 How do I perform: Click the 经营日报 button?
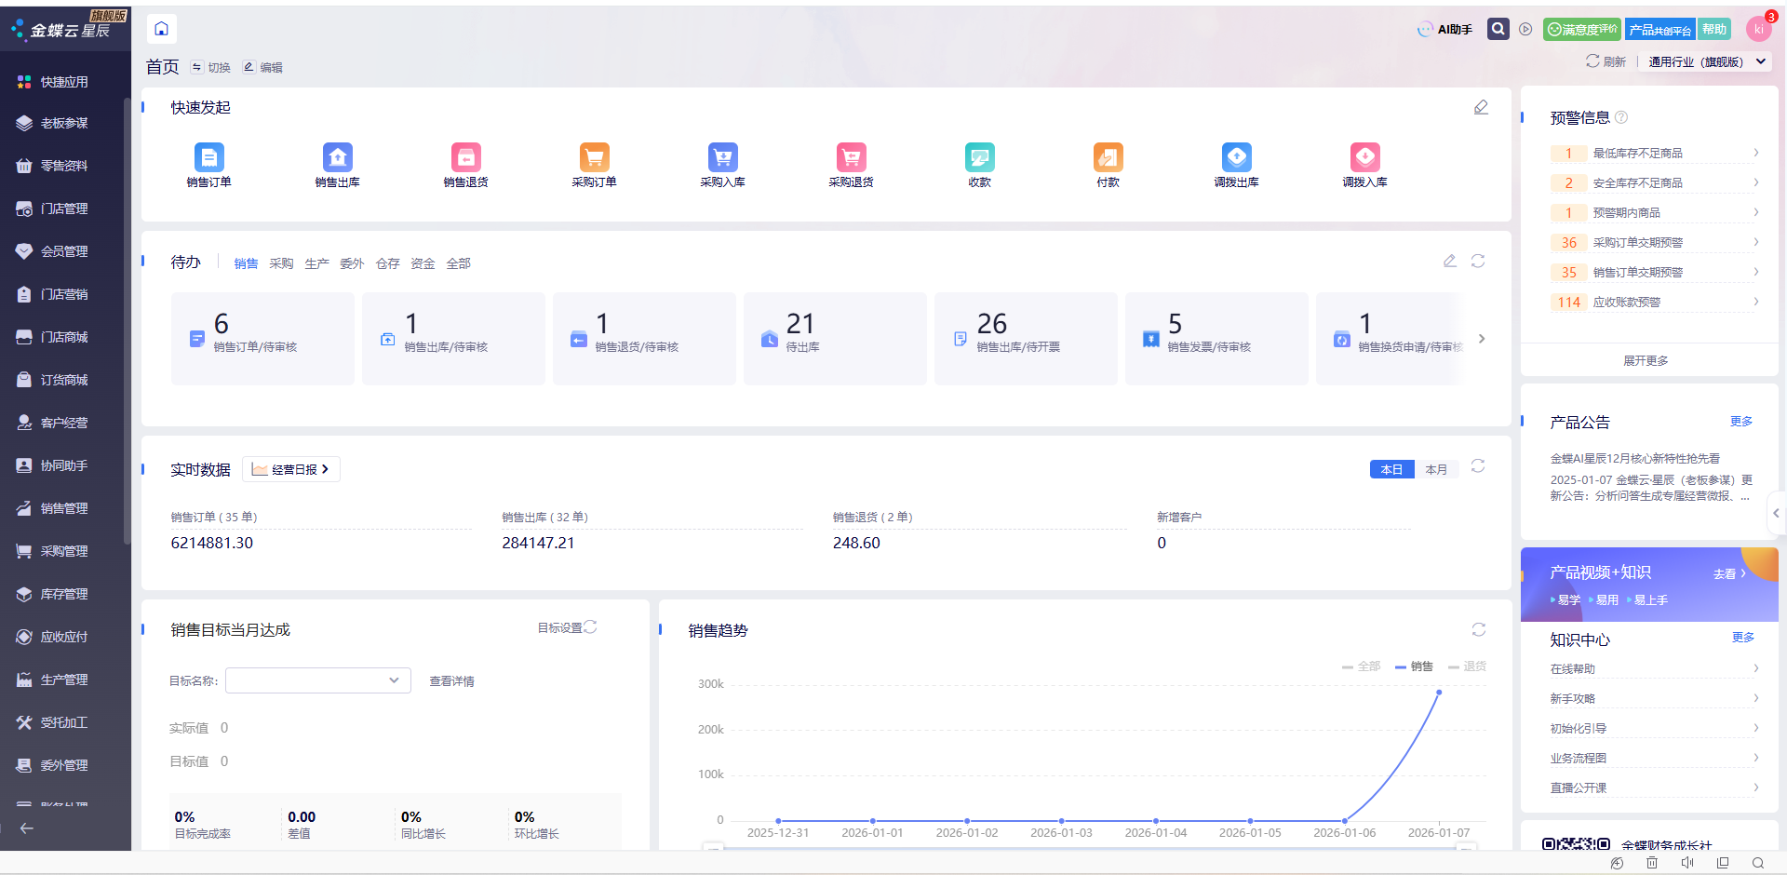pyautogui.click(x=291, y=469)
